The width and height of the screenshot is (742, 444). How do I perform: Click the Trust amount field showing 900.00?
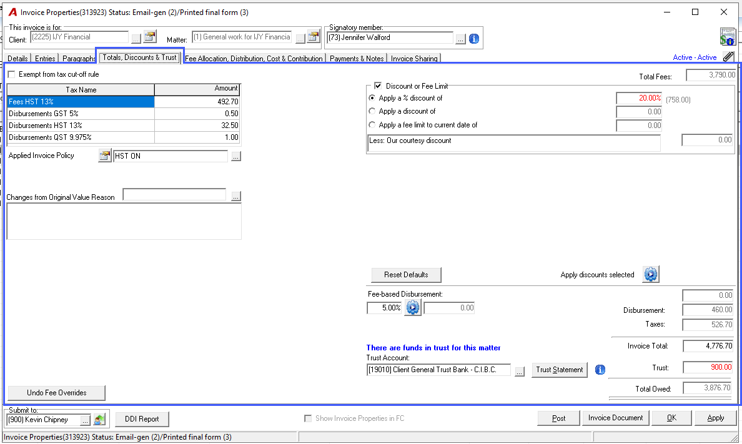point(708,367)
